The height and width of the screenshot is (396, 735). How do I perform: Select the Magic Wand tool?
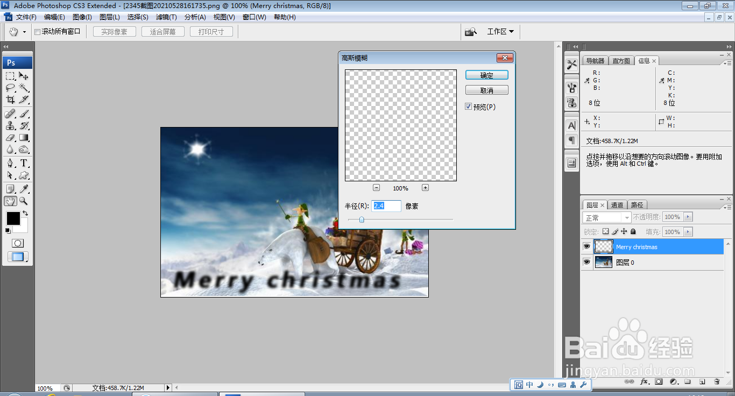(24, 88)
